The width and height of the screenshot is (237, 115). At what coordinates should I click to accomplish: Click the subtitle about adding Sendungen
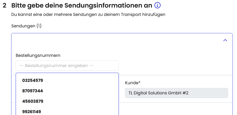pos(88,15)
